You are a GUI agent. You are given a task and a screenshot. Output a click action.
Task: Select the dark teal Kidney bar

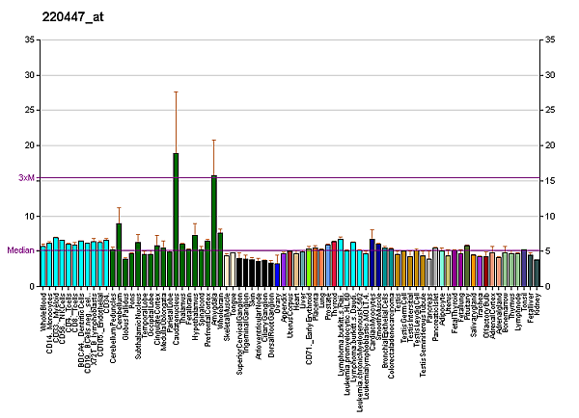[537, 273]
